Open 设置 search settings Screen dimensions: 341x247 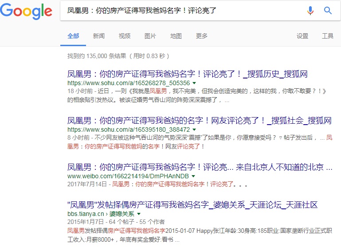coord(302,36)
